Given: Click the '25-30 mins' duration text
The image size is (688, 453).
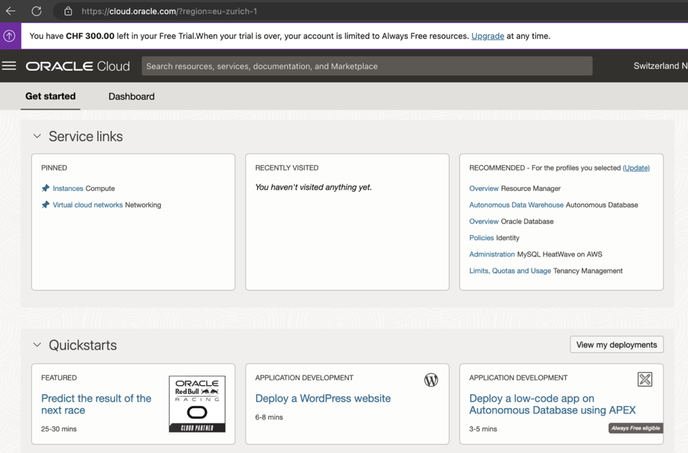Looking at the screenshot, I should [x=59, y=429].
